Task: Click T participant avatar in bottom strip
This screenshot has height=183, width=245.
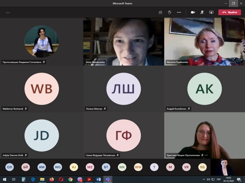Action: coord(154,167)
